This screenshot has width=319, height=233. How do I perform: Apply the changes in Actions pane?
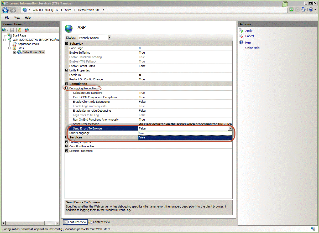point(249,31)
